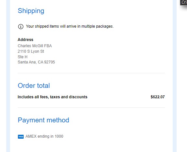Select the $622.07 order total amount
This screenshot has width=187, height=152.
(158, 97)
